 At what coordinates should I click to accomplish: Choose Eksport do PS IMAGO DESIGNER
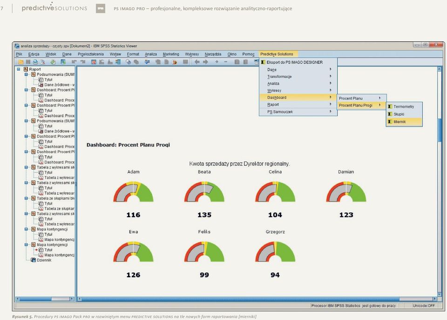point(298,62)
